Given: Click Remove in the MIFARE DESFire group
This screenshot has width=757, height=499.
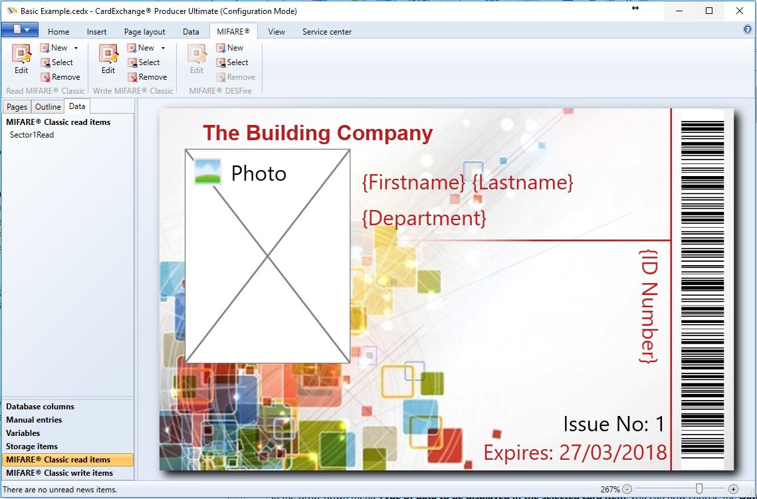Looking at the screenshot, I should [236, 76].
